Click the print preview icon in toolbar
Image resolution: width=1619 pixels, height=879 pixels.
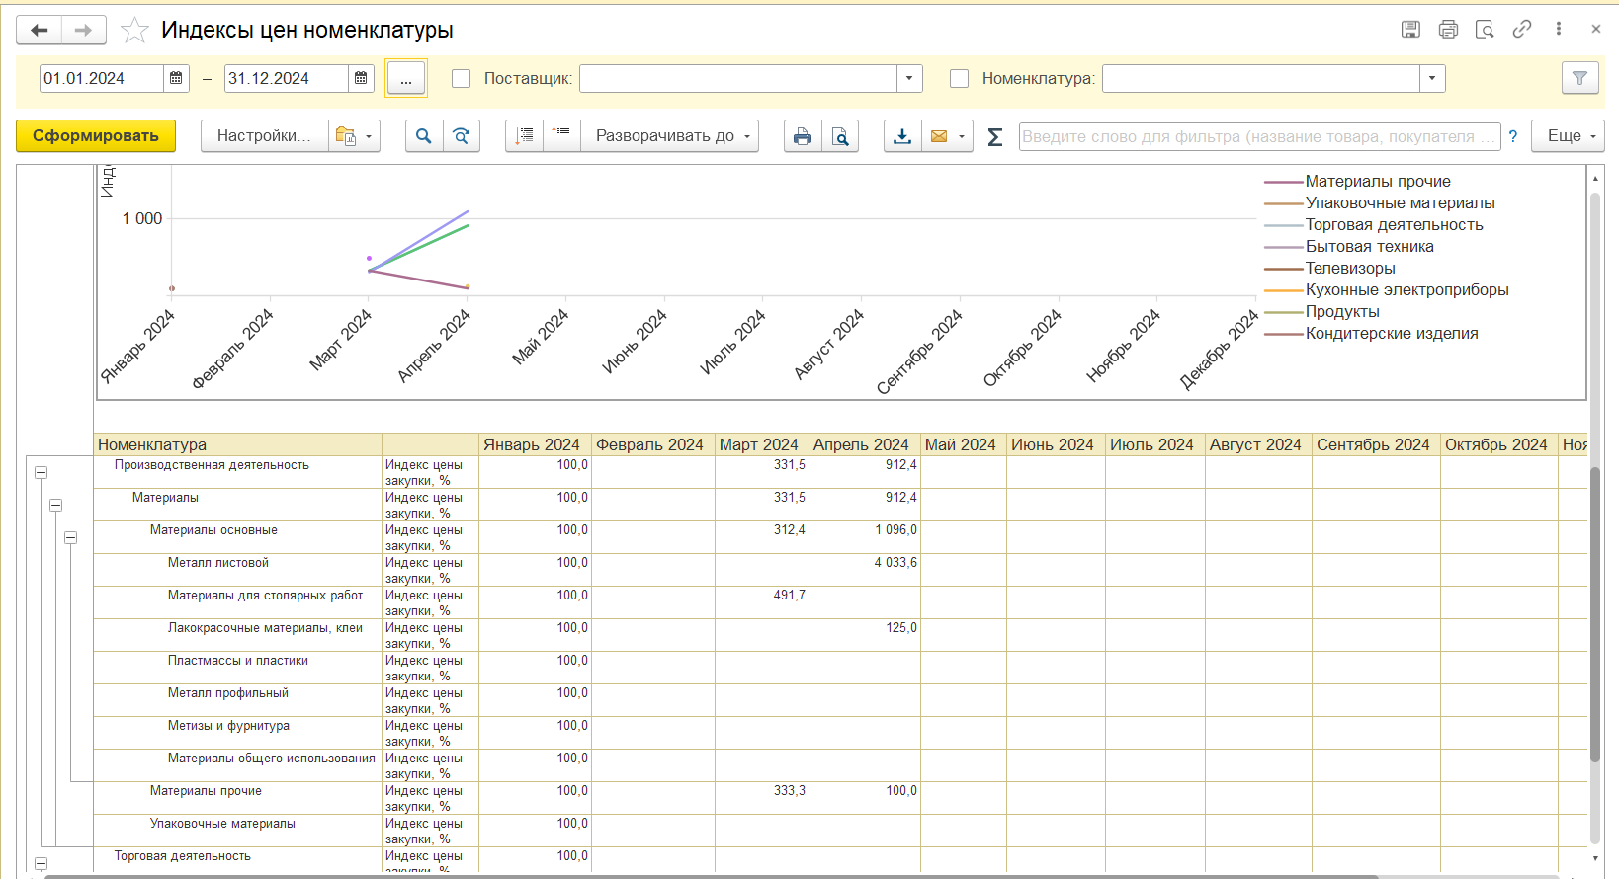coord(840,136)
